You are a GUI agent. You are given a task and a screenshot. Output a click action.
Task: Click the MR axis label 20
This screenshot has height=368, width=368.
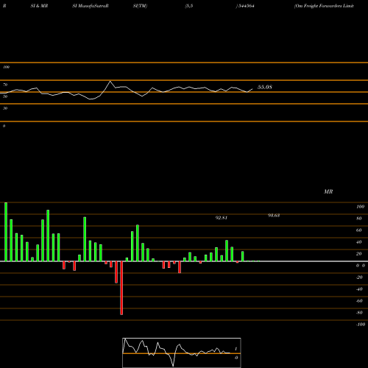tap(359, 254)
